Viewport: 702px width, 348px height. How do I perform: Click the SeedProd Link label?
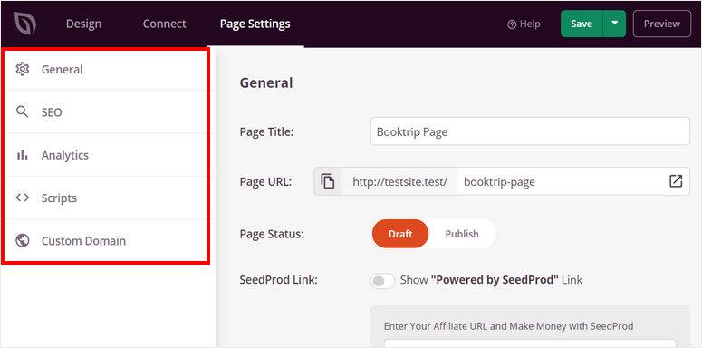coord(278,280)
